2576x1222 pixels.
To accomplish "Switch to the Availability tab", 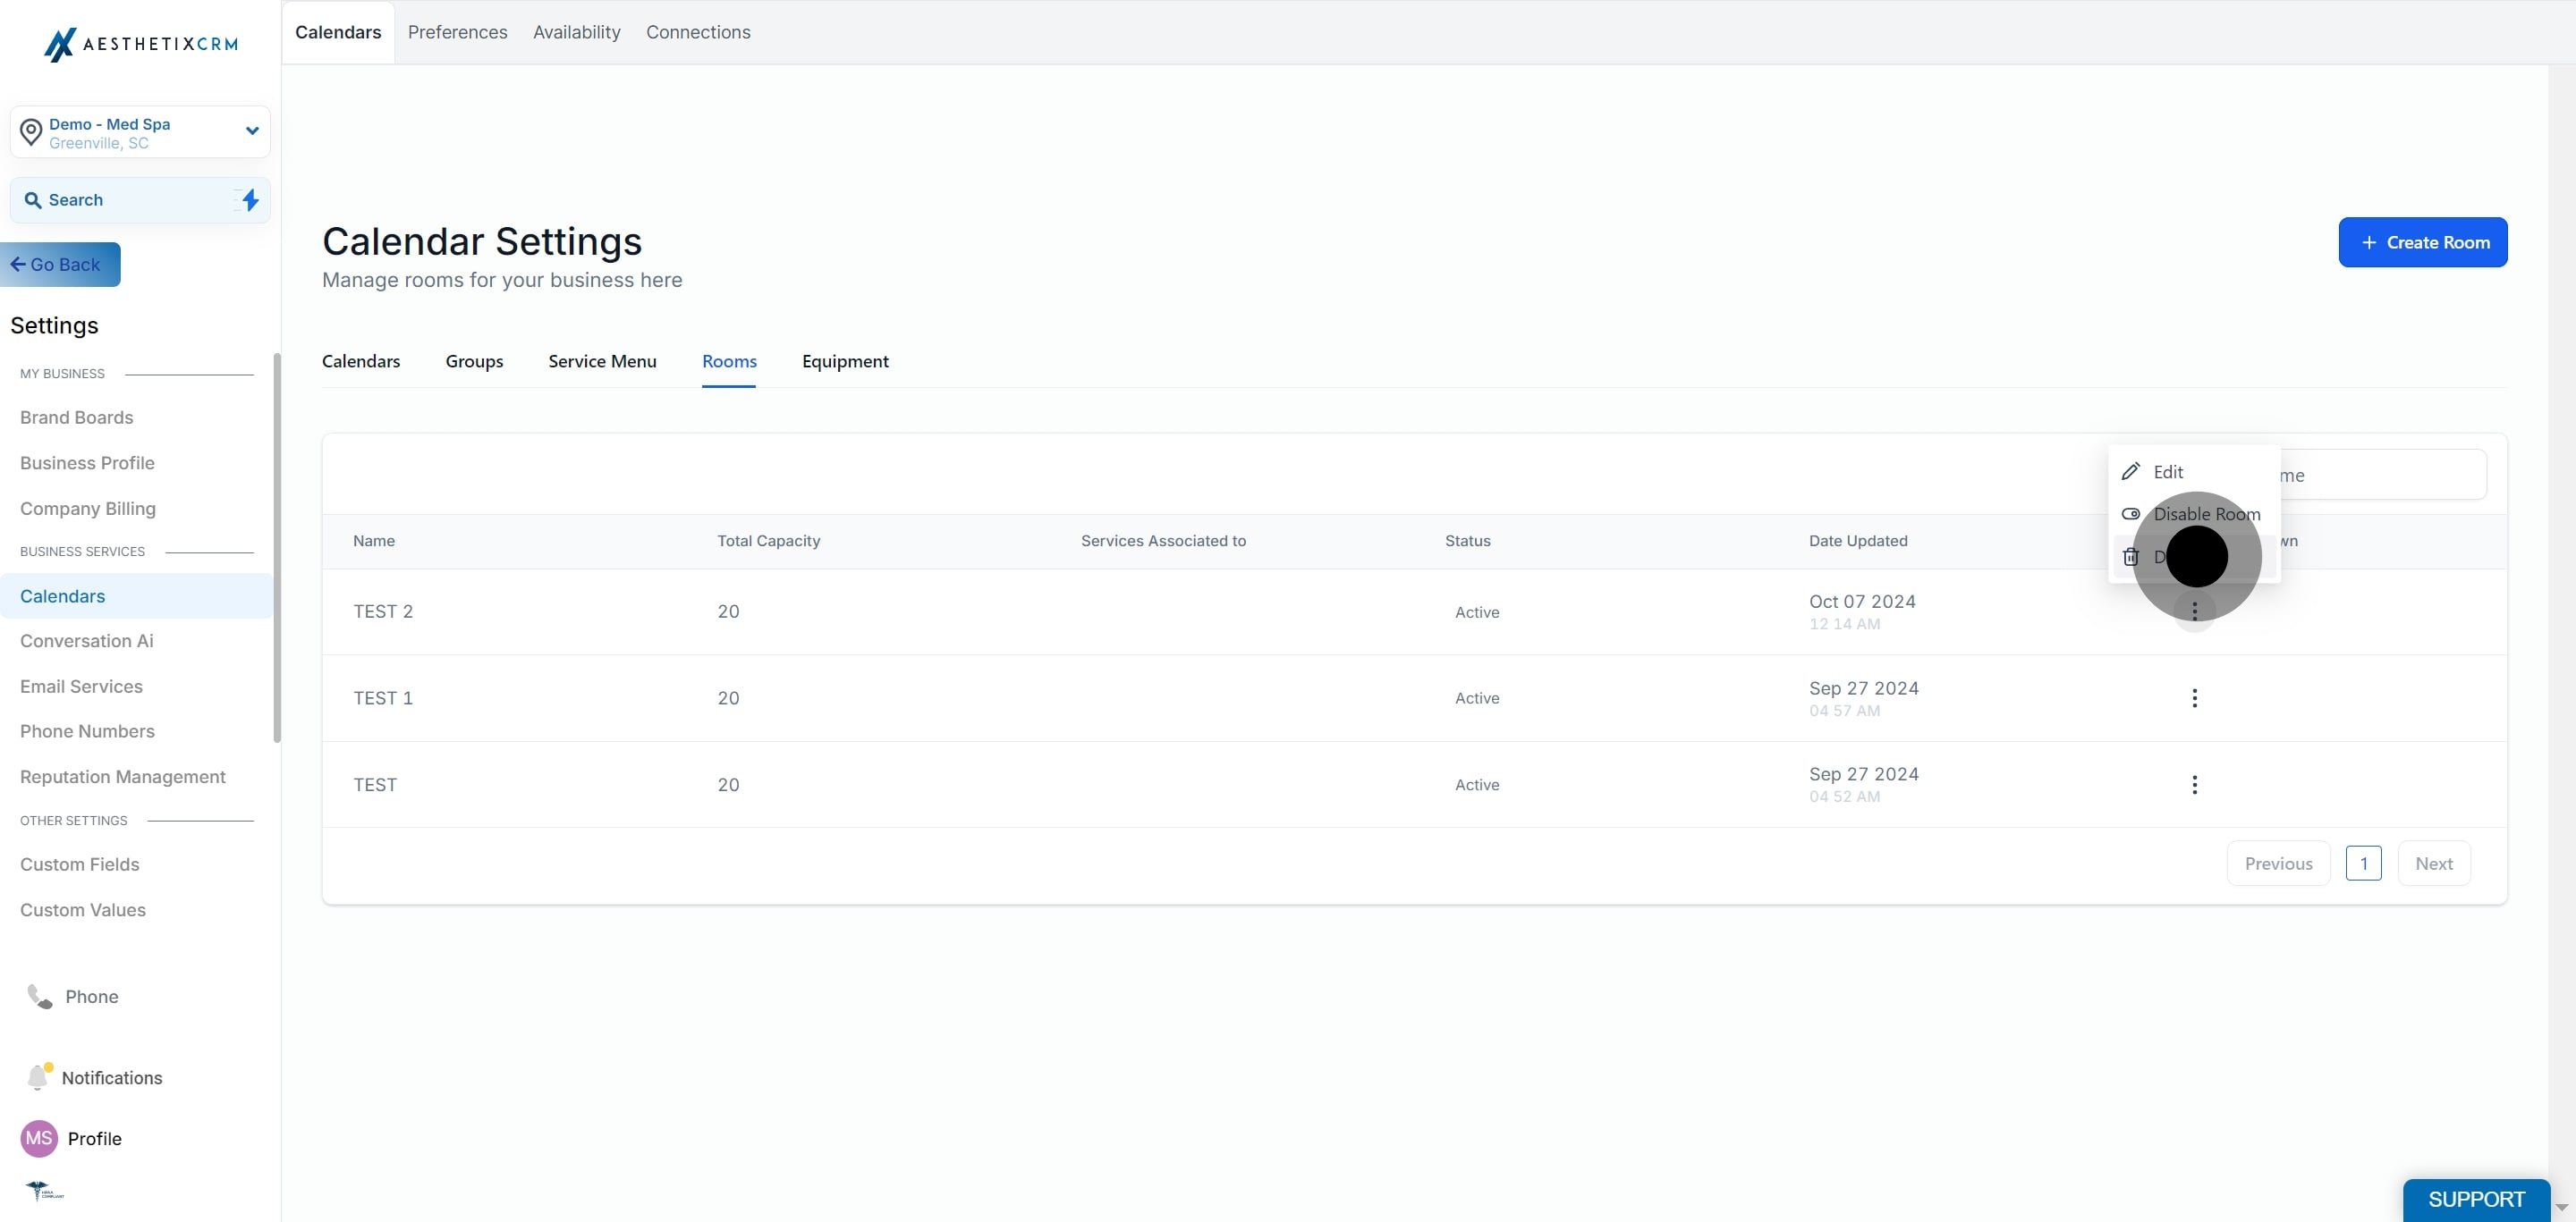I will tap(576, 32).
